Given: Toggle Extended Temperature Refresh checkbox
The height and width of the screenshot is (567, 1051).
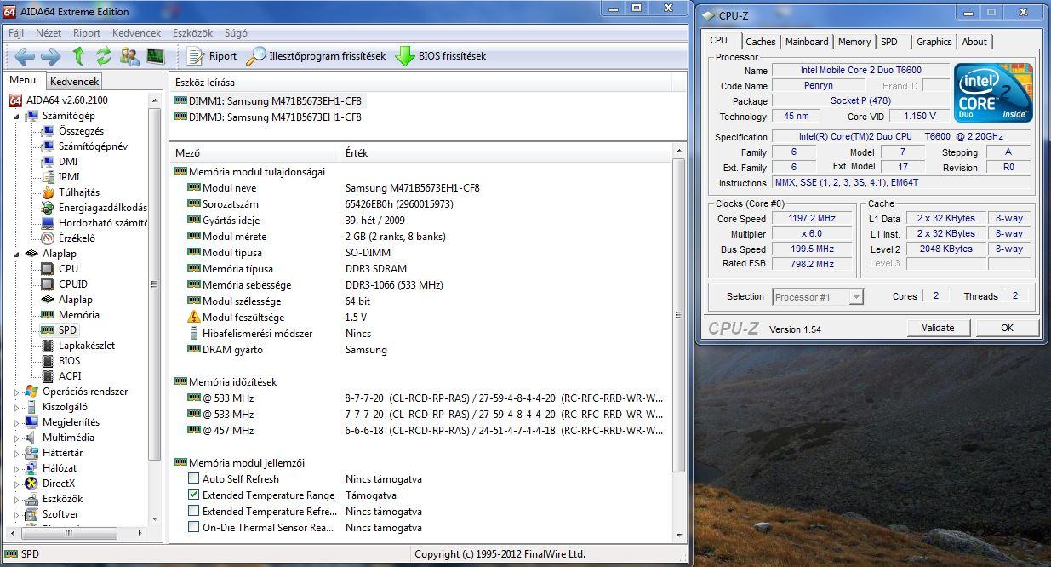Looking at the screenshot, I should [x=194, y=512].
